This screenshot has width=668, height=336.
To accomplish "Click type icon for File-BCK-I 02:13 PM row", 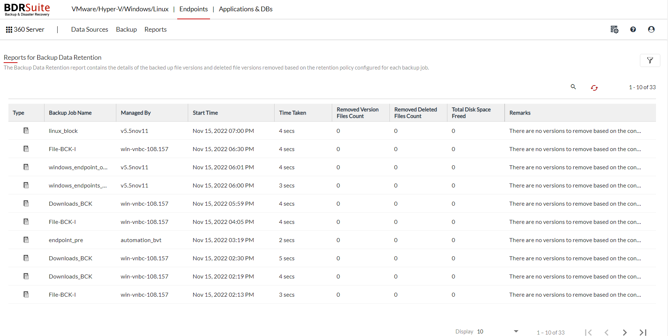I will (26, 295).
